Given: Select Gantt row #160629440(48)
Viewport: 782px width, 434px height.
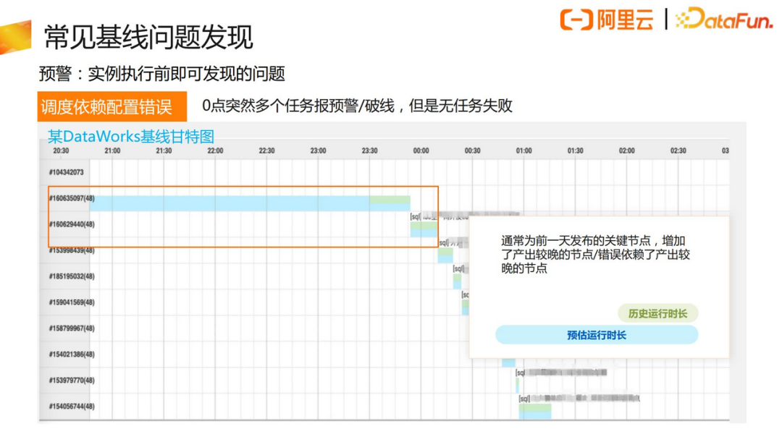Looking at the screenshot, I should 71,224.
